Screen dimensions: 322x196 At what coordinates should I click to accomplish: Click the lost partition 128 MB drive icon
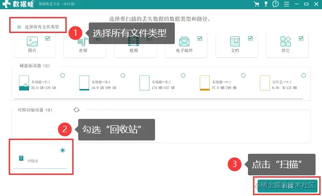tap(265, 83)
